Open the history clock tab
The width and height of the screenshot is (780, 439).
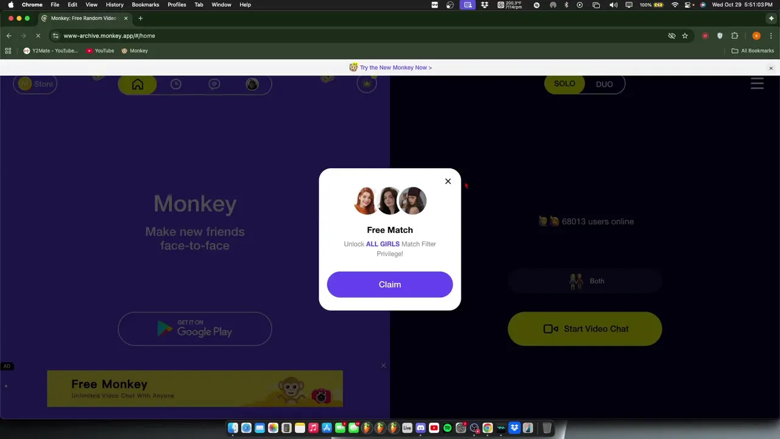(x=175, y=84)
